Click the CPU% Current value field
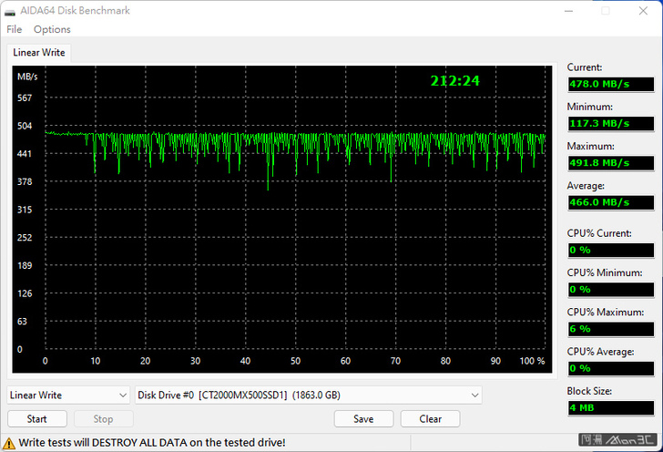 coord(611,250)
